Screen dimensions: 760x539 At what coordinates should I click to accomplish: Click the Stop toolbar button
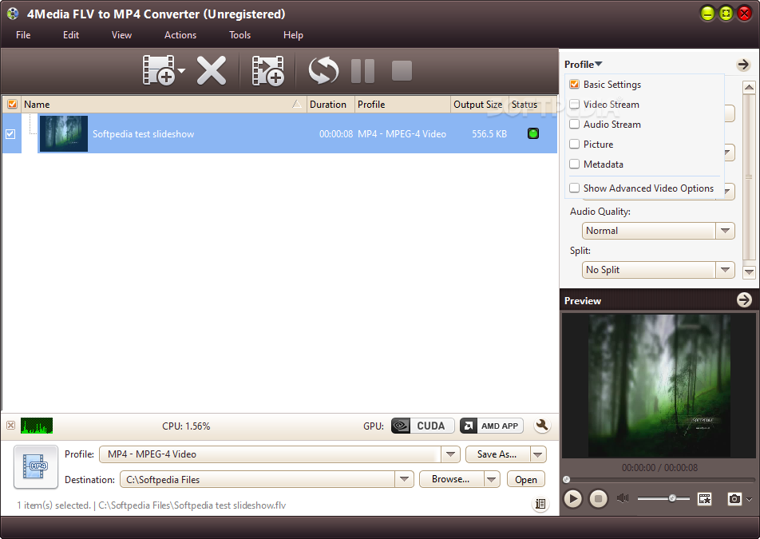click(402, 71)
